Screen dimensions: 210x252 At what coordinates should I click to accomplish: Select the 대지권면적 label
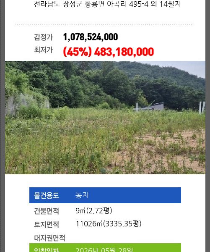49,238
